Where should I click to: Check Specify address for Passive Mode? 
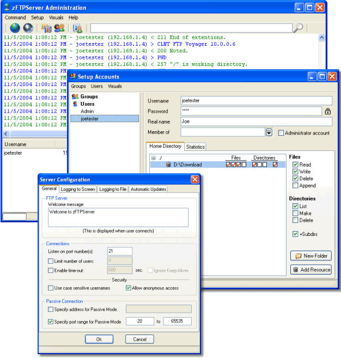51,310
